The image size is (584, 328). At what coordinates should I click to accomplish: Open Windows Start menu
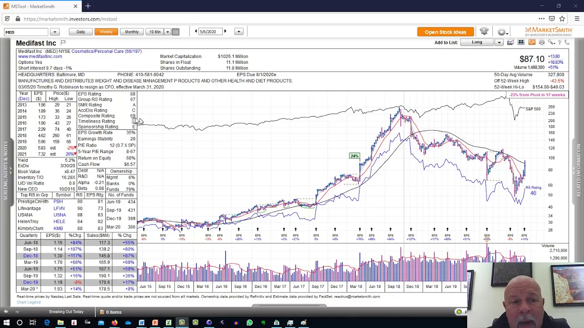click(6, 323)
